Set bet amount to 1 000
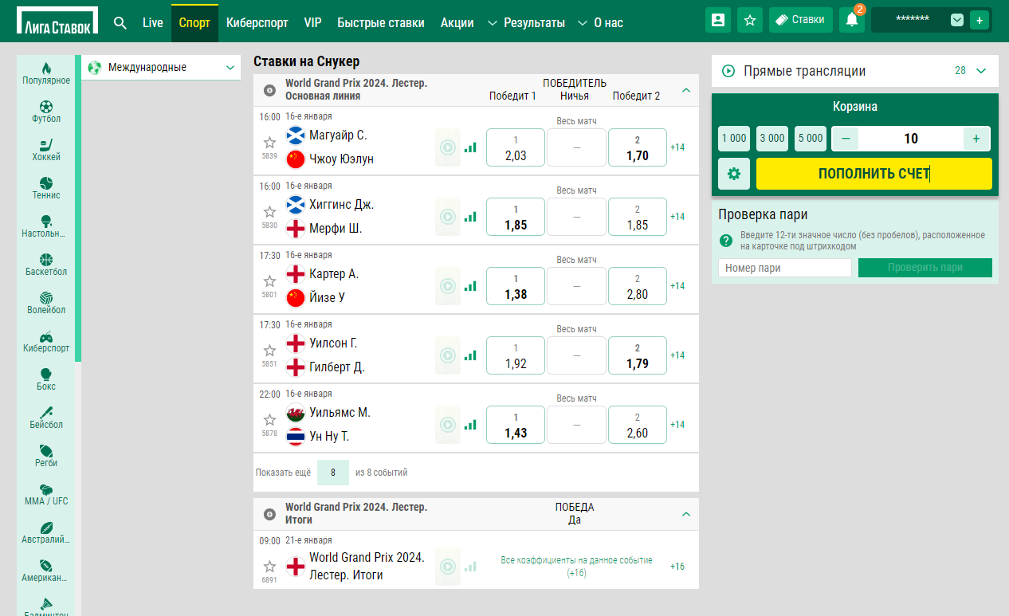The image size is (1009, 616). tap(734, 139)
